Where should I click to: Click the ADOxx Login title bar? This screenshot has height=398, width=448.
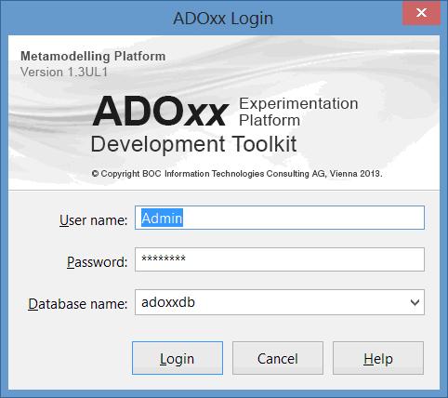pos(223,18)
